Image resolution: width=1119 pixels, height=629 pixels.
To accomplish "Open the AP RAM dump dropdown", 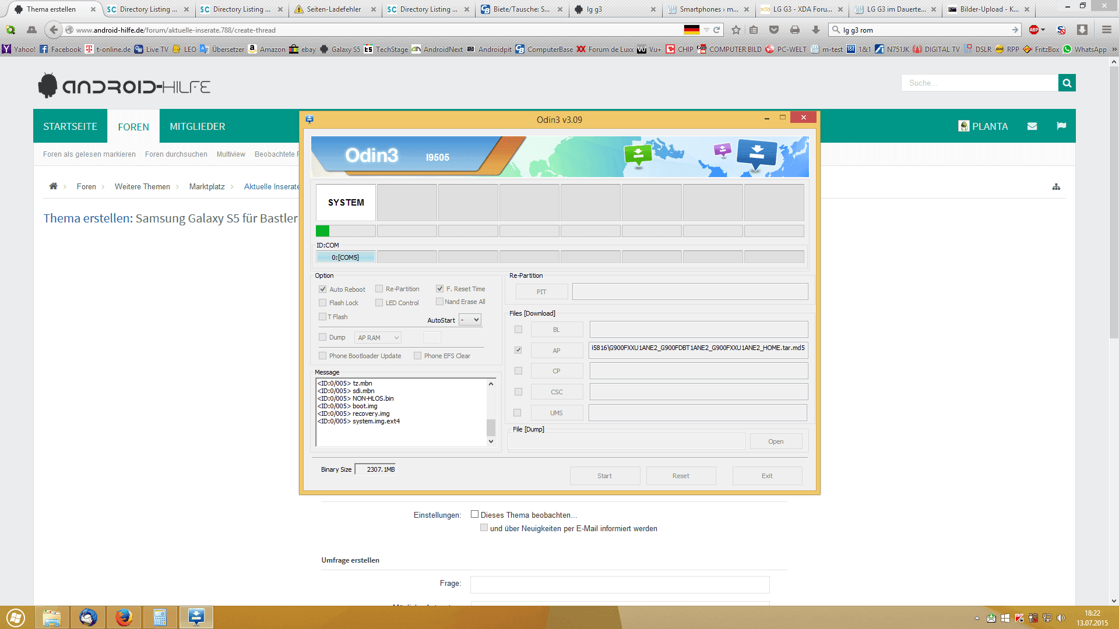I will (x=378, y=338).
